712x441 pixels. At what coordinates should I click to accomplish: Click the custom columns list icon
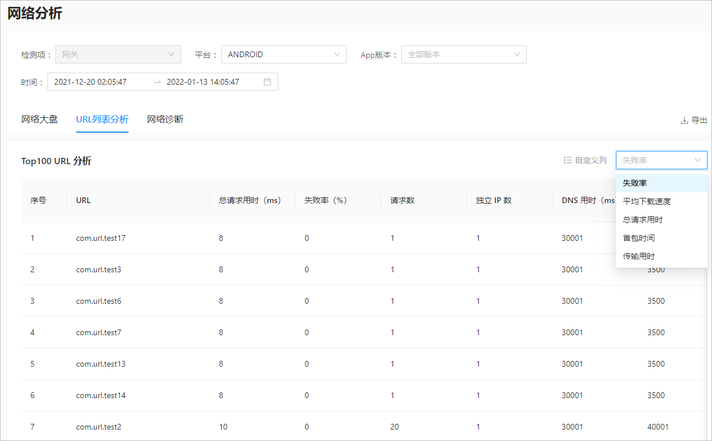pyautogui.click(x=567, y=160)
